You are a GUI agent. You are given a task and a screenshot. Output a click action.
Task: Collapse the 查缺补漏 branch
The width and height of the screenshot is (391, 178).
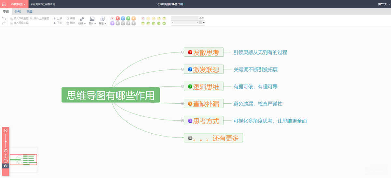click(x=182, y=104)
